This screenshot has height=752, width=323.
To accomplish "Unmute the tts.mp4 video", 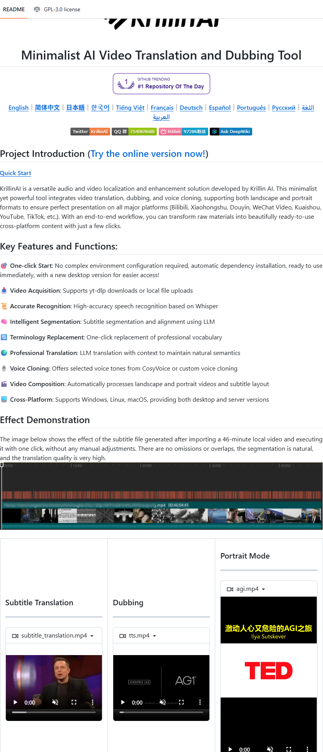I will (163, 702).
